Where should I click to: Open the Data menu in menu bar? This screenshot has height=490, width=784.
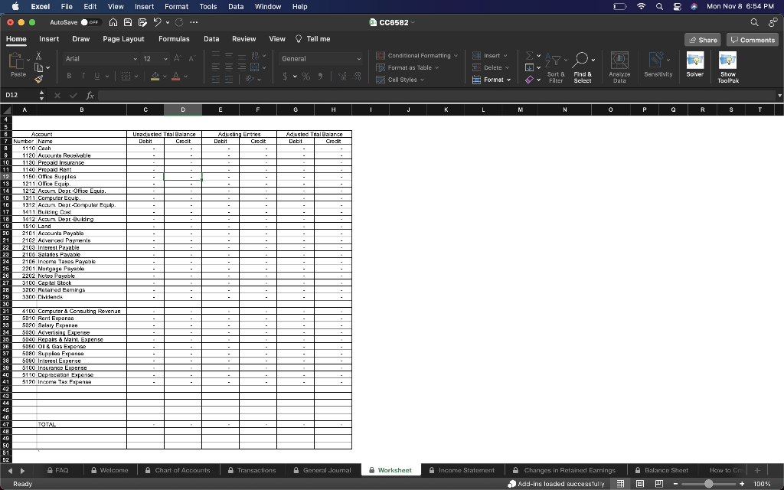click(235, 6)
